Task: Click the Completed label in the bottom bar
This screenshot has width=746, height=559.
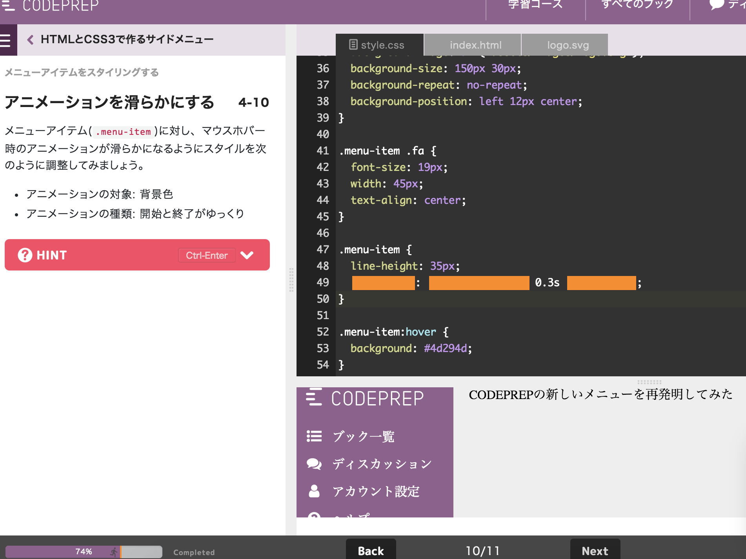Action: [x=194, y=552]
